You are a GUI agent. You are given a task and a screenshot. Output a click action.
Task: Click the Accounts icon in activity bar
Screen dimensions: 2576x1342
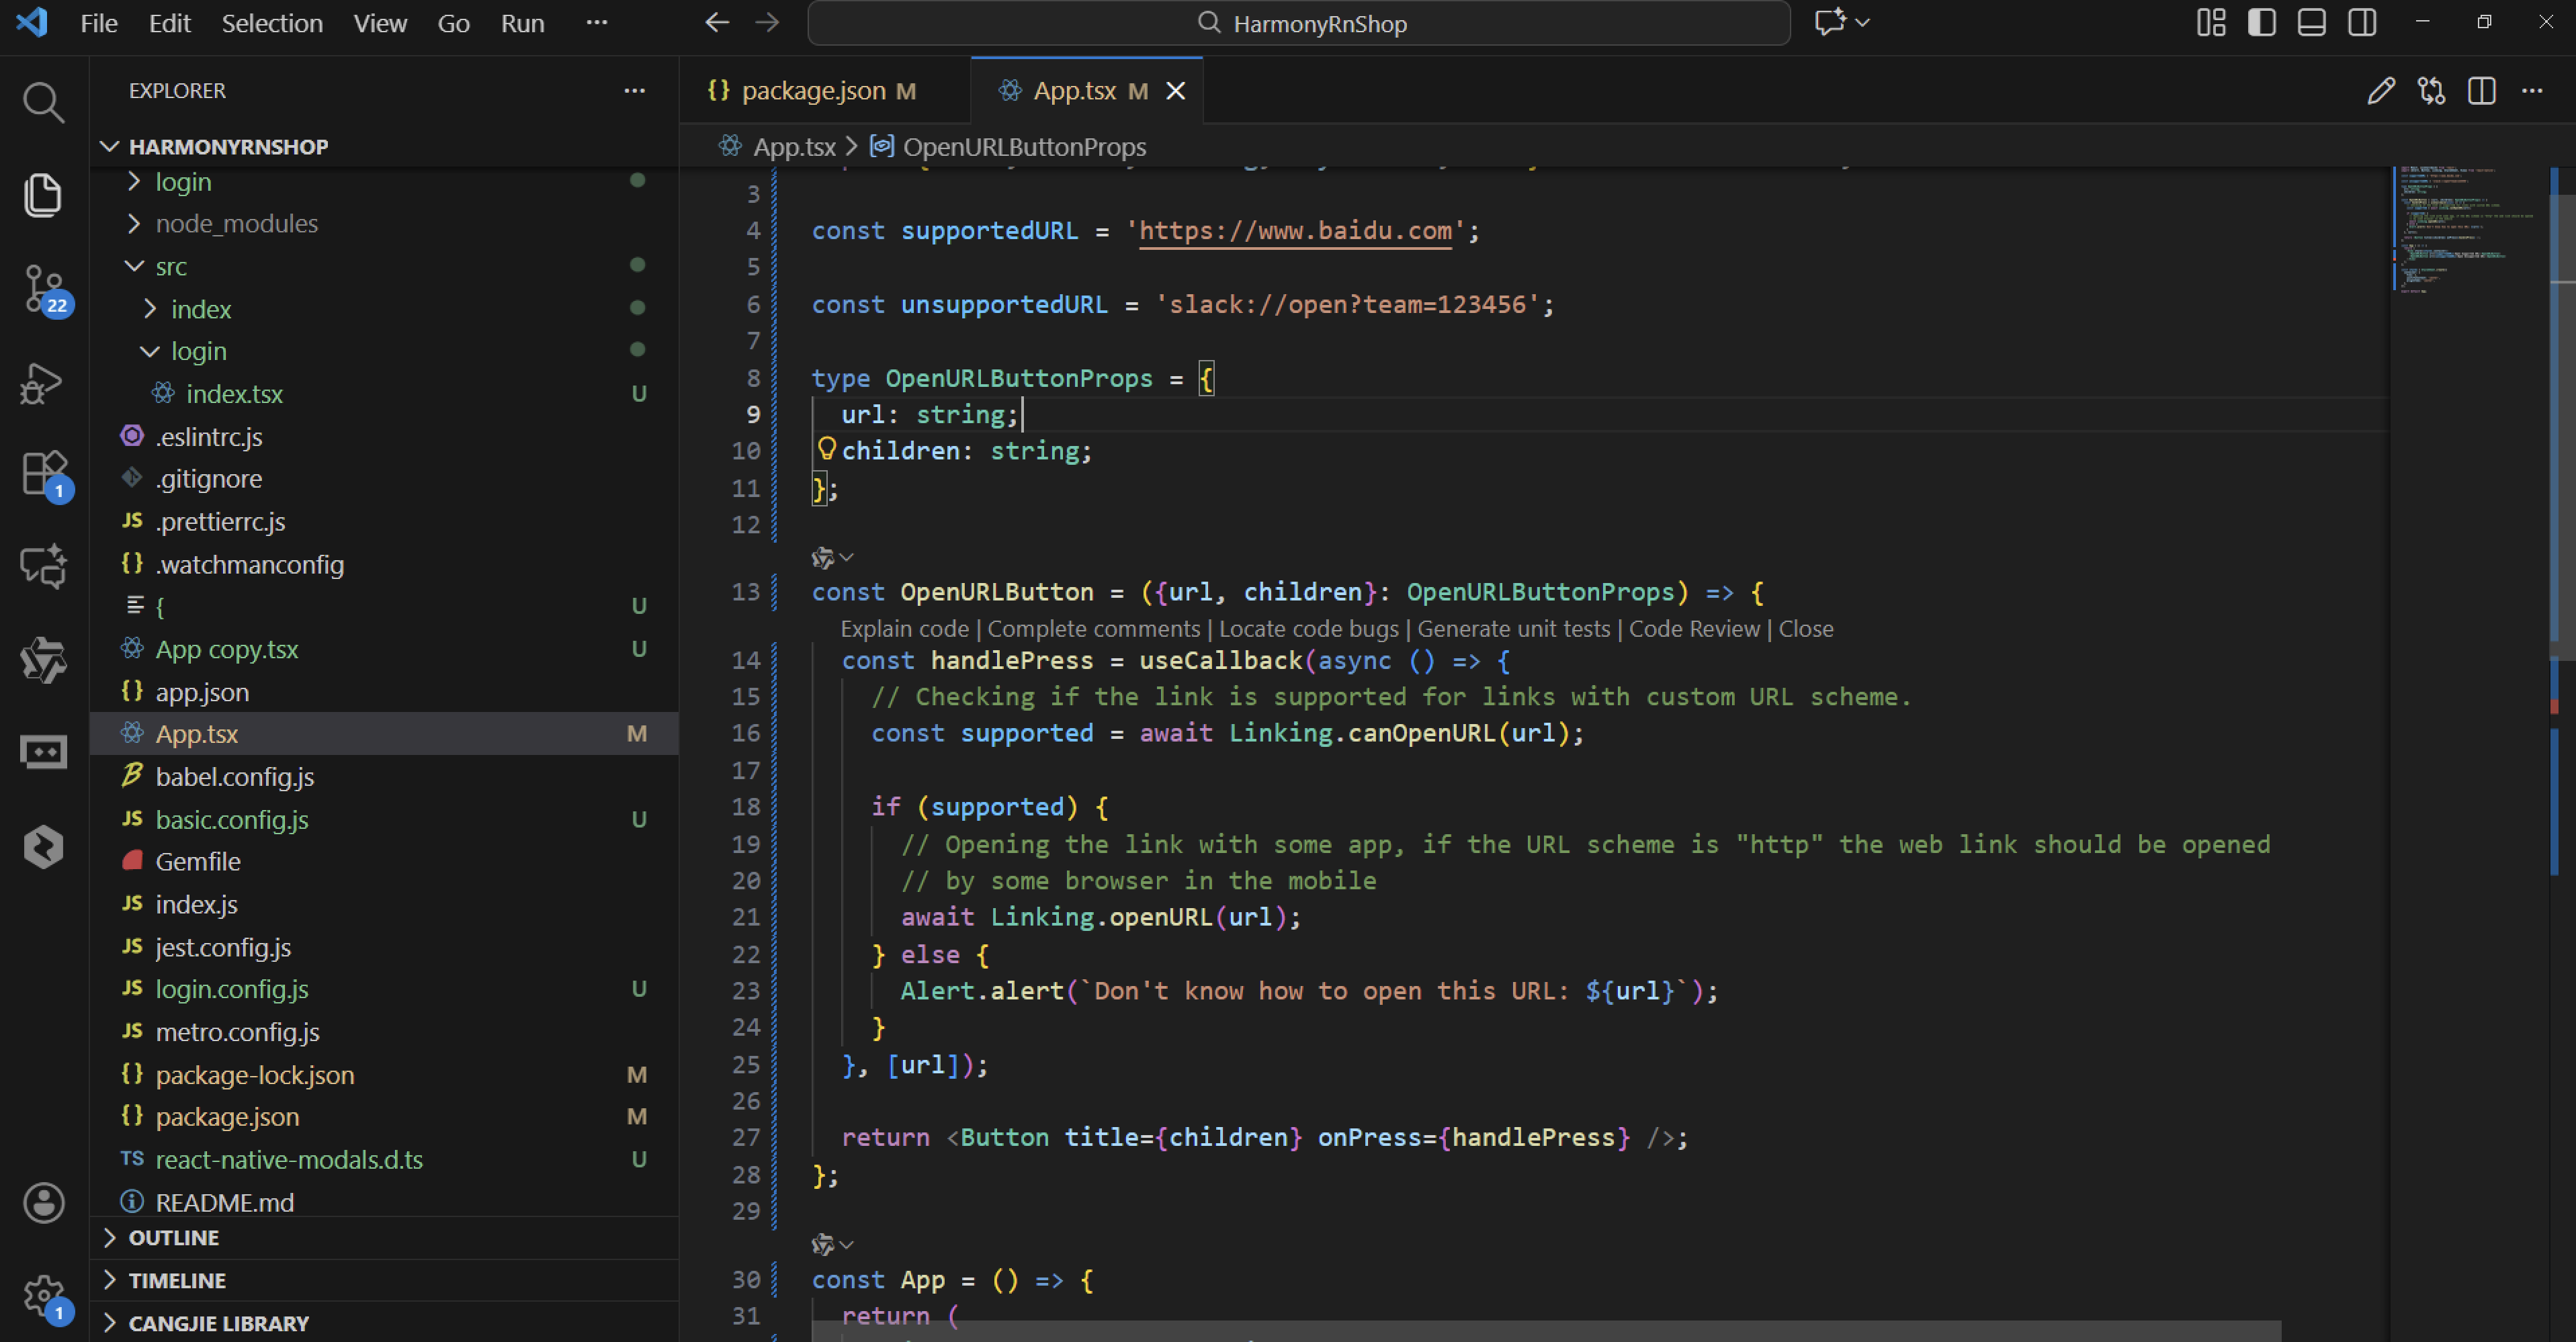[43, 1202]
